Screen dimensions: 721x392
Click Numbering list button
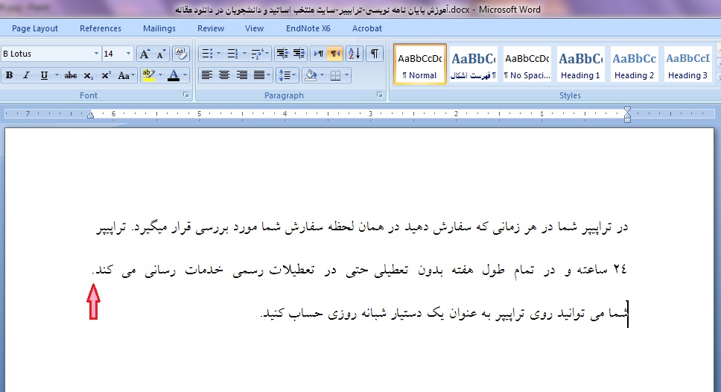click(232, 54)
